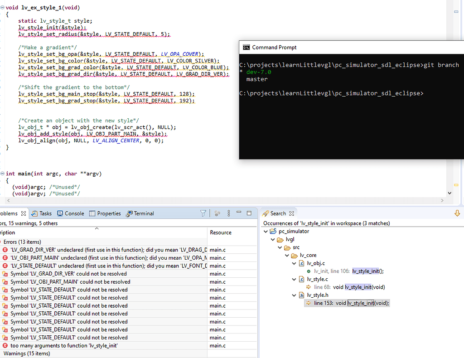
Task: Click the editor vertical scrollbar down arrow
Action: [x=449, y=193]
